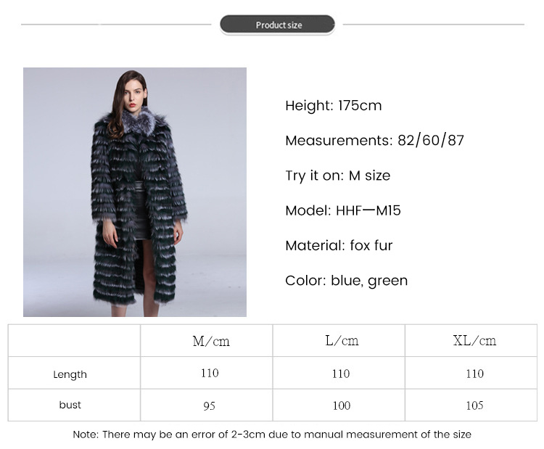
Task: Click the Product size header badge
Action: coord(278,25)
